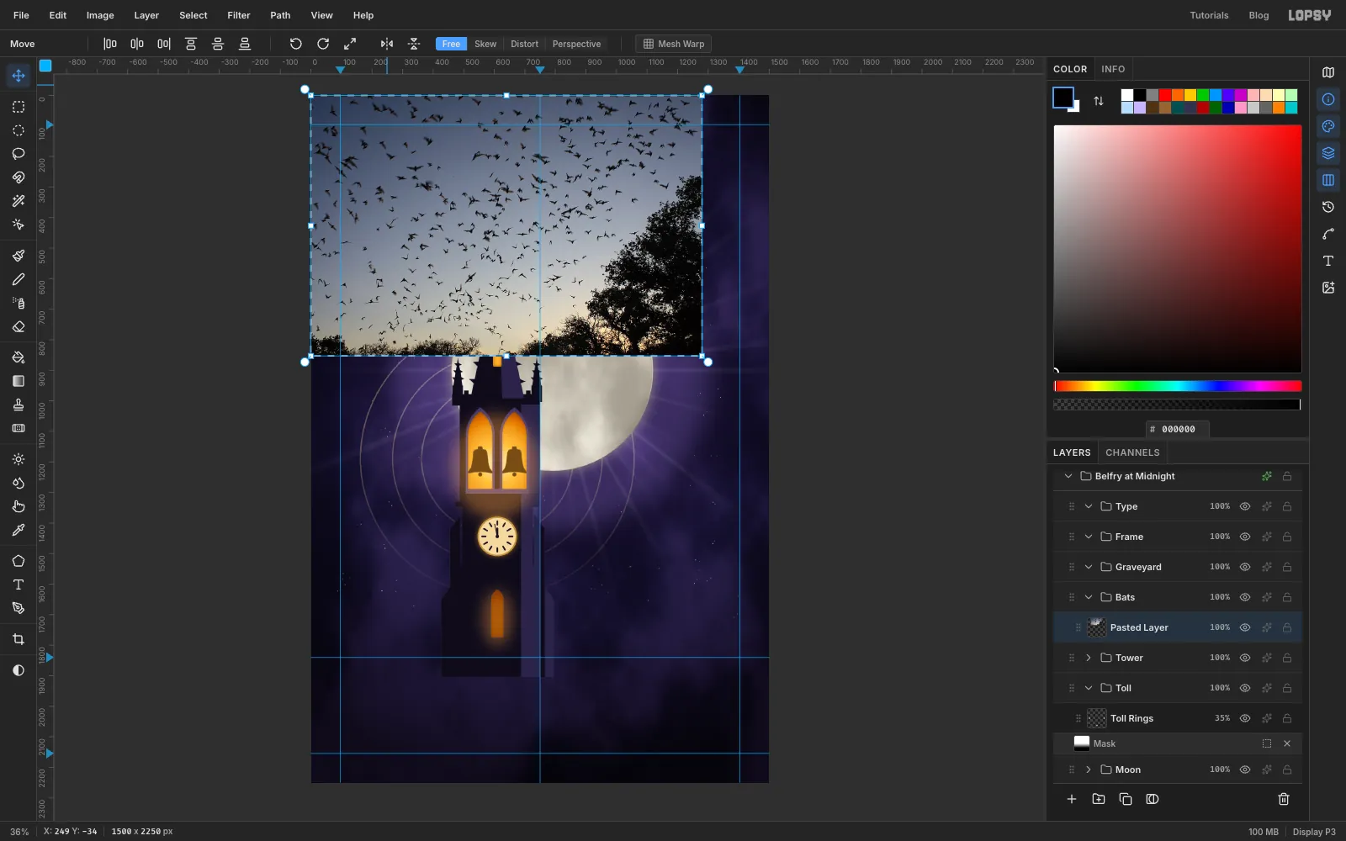Open the Tutorials link
Screen dimensions: 1346x841
1209,15
